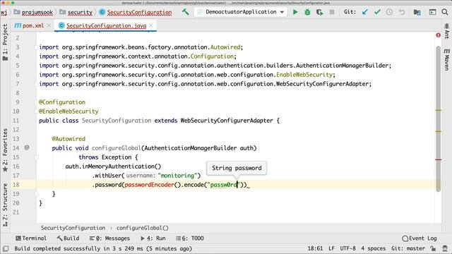Click cursor position 18:61 in status bar
This screenshot has width=452, height=254.
(x=315, y=248)
